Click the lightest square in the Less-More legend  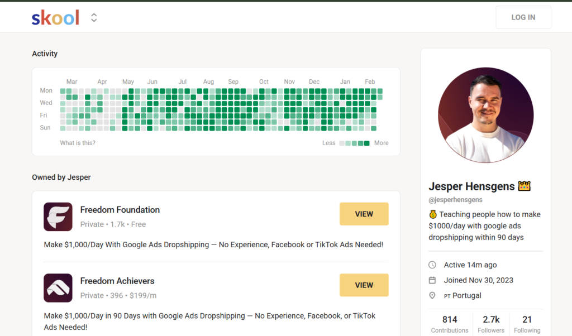pyautogui.click(x=342, y=143)
